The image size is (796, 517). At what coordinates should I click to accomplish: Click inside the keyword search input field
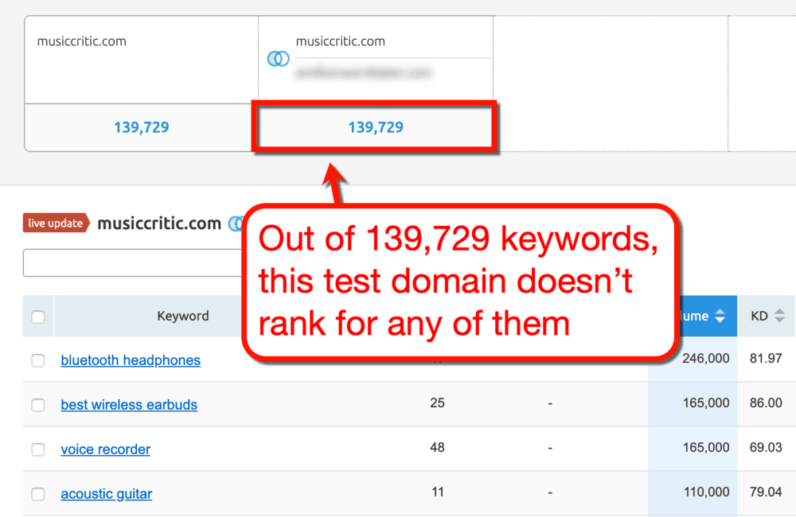(131, 262)
